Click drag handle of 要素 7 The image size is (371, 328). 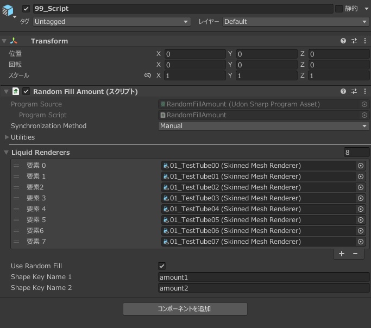[x=16, y=242]
